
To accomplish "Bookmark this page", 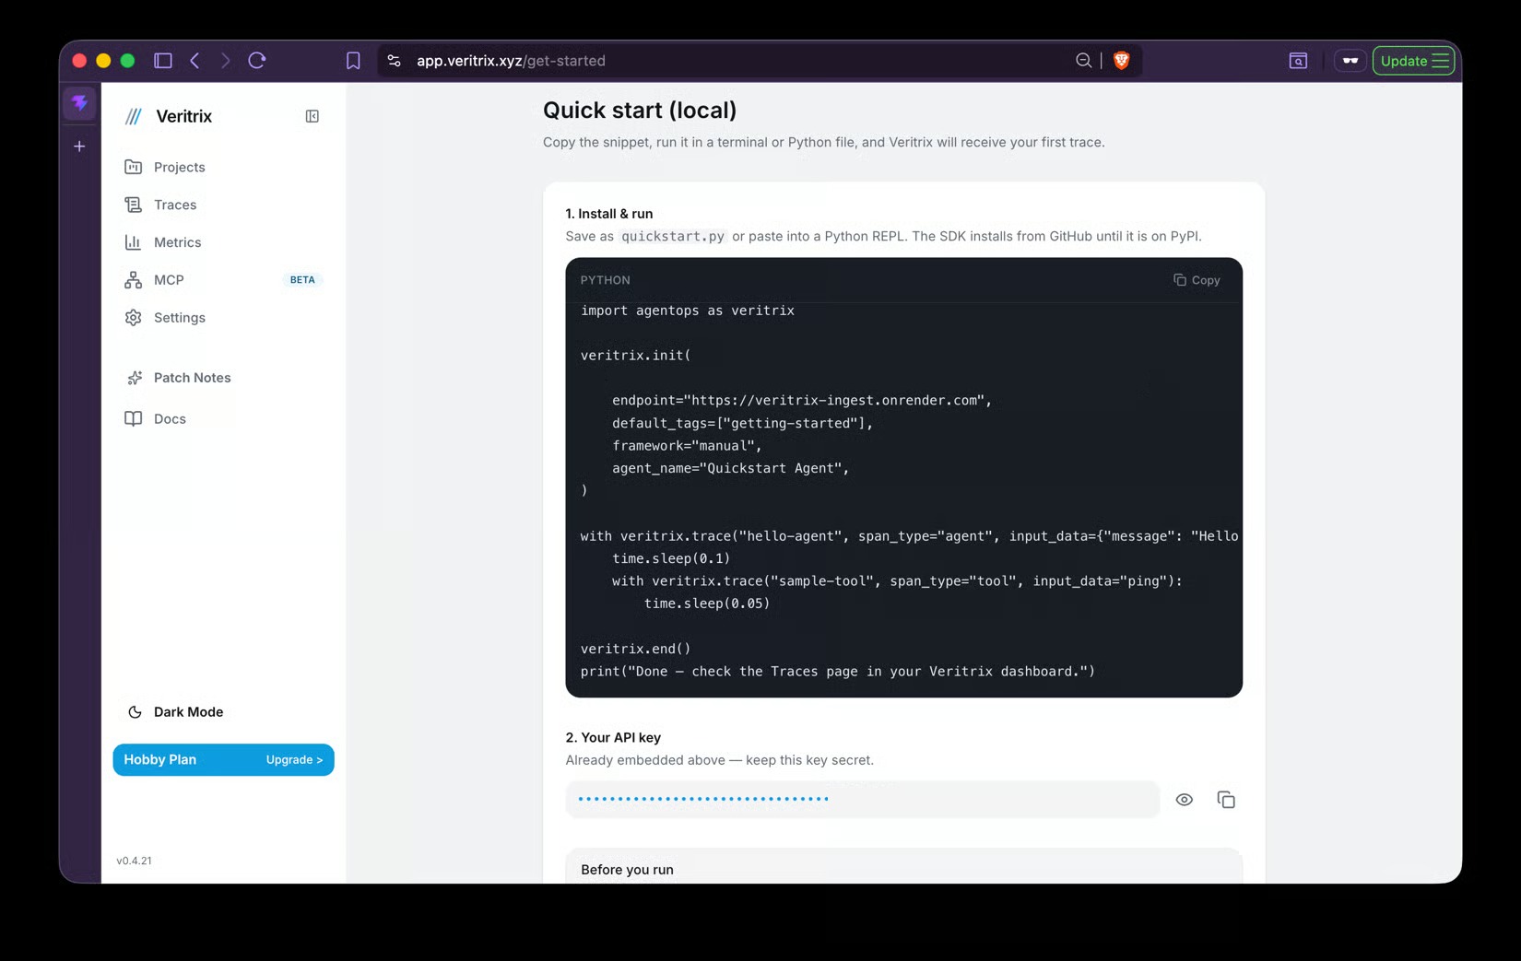I will point(353,61).
